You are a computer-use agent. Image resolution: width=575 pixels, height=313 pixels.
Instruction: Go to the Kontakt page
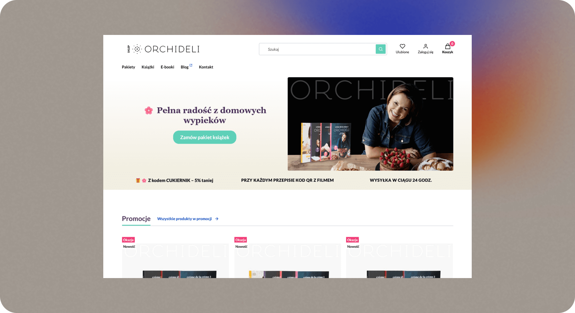click(206, 67)
